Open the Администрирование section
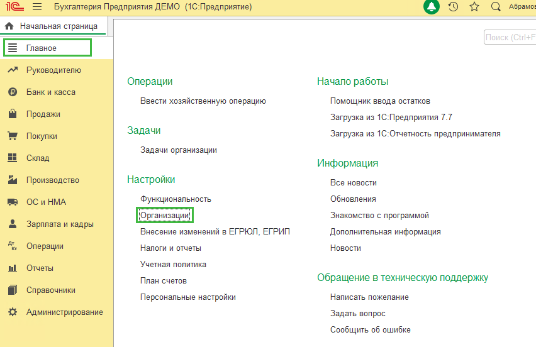Screen dimensions: 536x347 (57, 312)
